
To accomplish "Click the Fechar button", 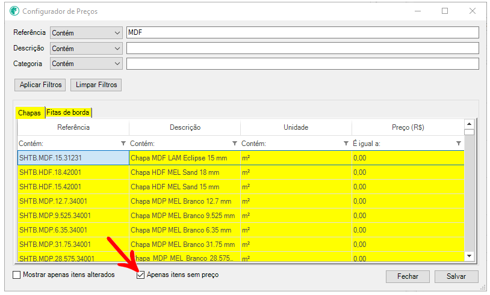I will [408, 276].
